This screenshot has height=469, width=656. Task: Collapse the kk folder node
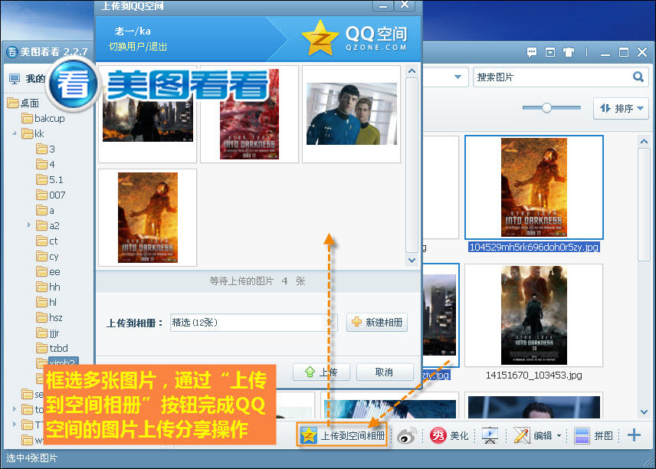(x=15, y=133)
